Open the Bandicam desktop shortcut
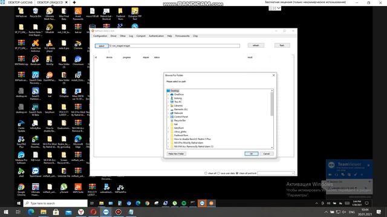This screenshot has height=217, width=387. pyautogui.click(x=35, y=60)
